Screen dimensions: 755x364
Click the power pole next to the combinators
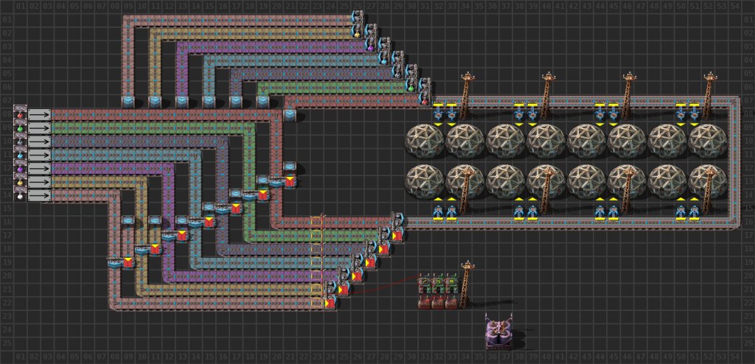pyautogui.click(x=466, y=285)
